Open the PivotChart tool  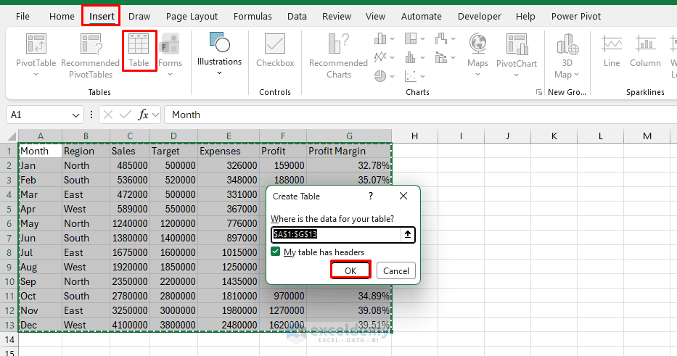517,55
